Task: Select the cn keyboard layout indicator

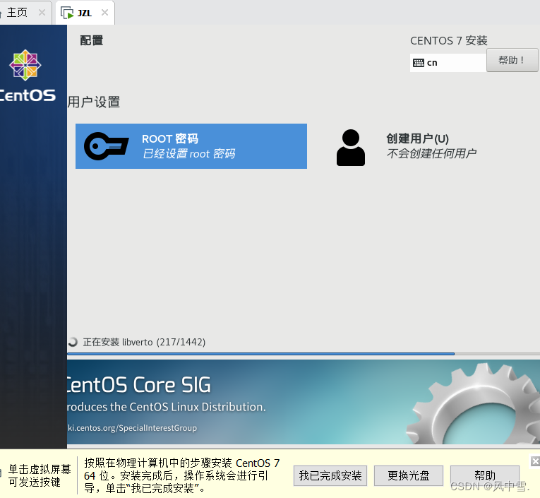Action: point(448,63)
